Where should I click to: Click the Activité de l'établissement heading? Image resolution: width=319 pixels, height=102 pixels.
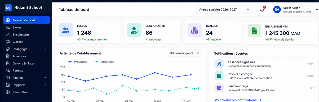80,53
